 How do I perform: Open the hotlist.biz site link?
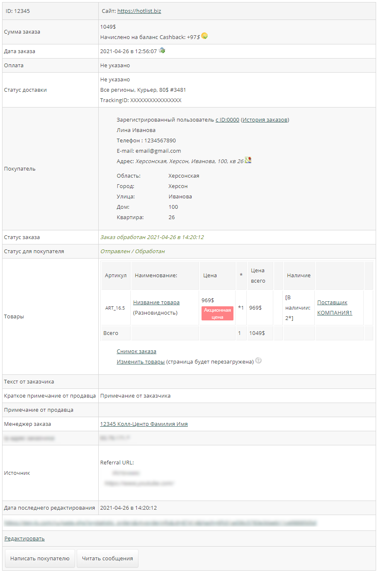coord(139,11)
